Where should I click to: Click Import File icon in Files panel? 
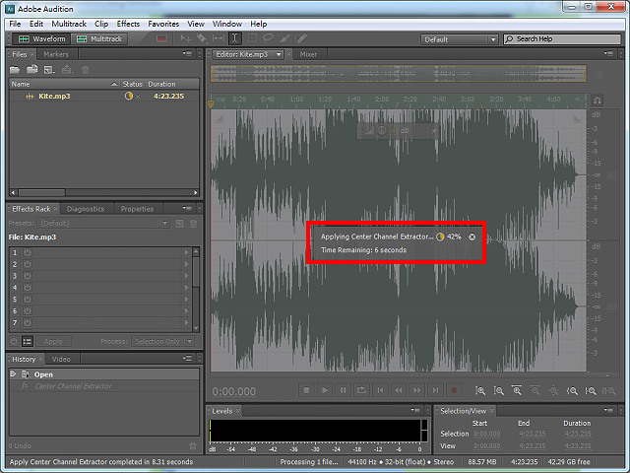tap(31, 70)
